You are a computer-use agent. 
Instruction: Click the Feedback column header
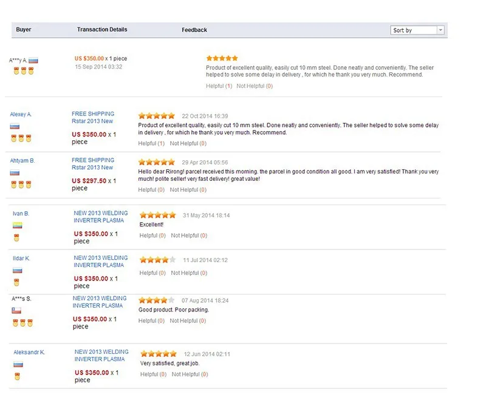click(194, 30)
